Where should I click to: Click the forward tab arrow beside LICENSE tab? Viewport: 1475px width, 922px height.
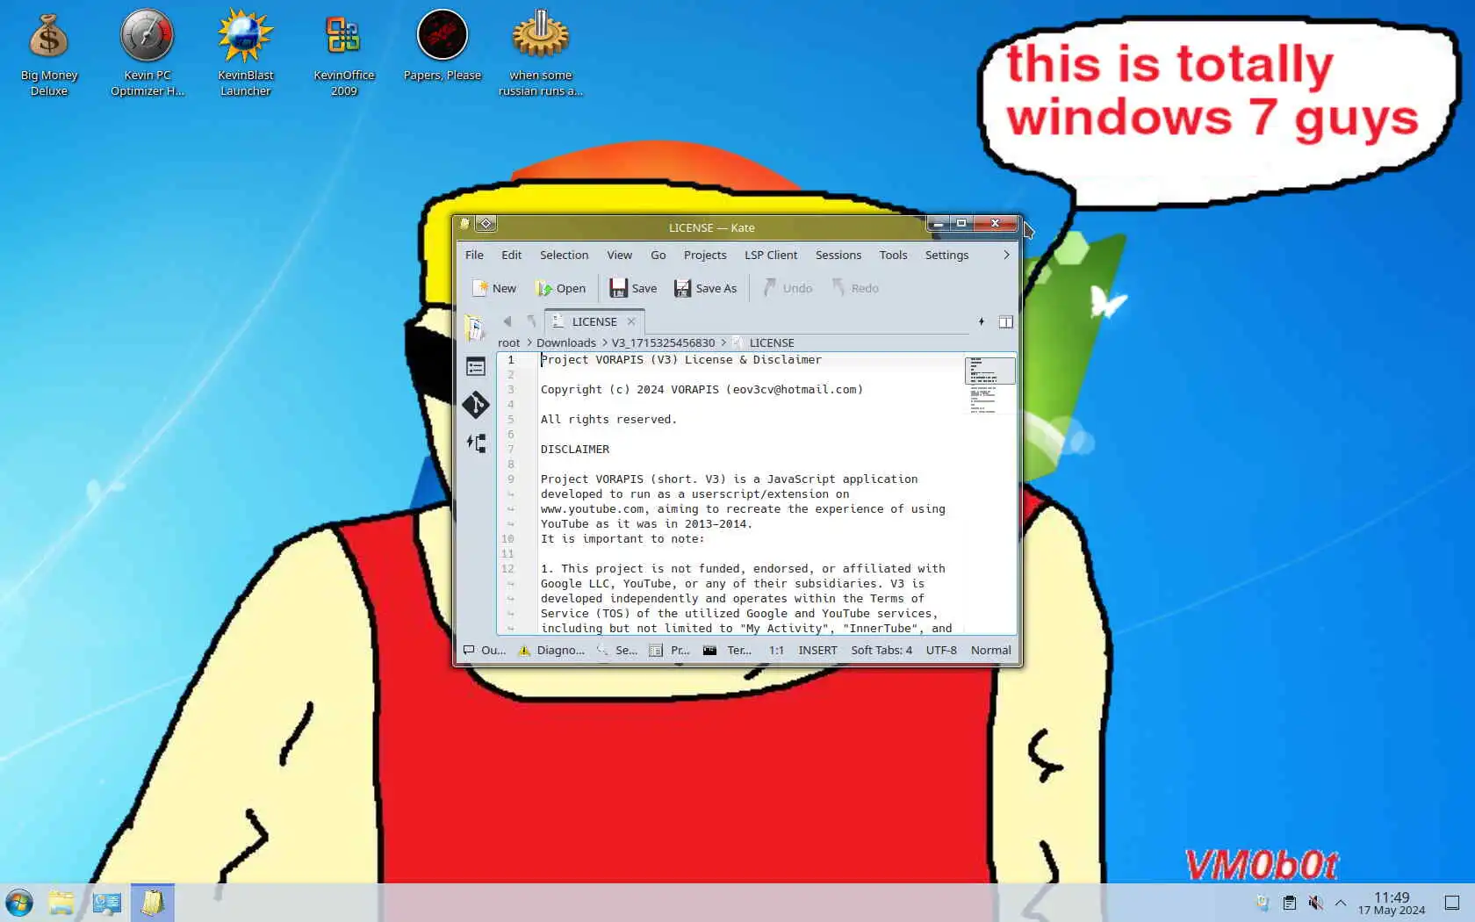pos(531,321)
